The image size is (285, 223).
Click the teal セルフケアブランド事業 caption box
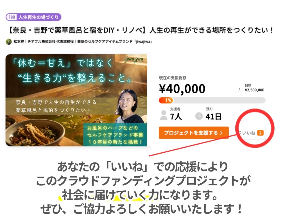click(x=115, y=135)
